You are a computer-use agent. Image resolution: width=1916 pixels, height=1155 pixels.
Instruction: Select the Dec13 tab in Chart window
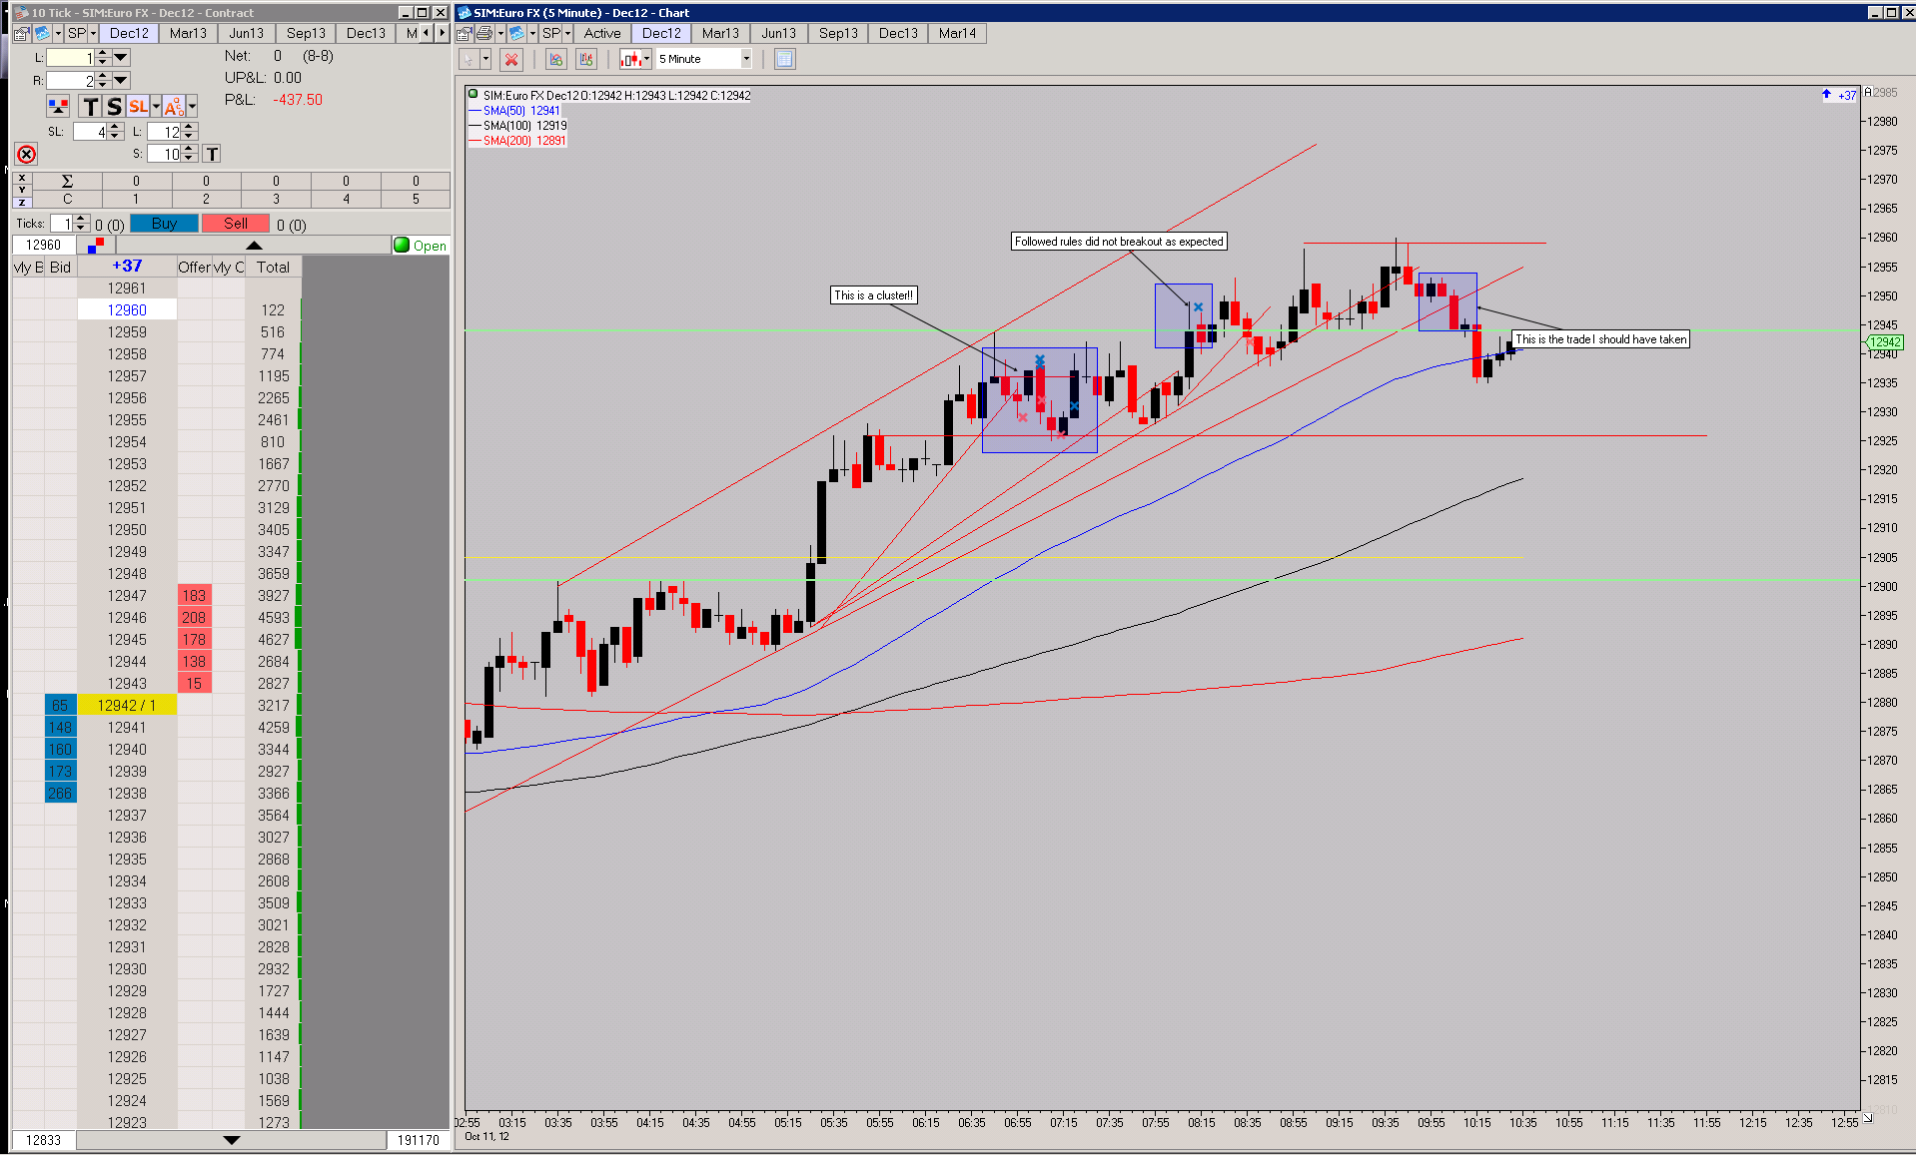click(898, 33)
